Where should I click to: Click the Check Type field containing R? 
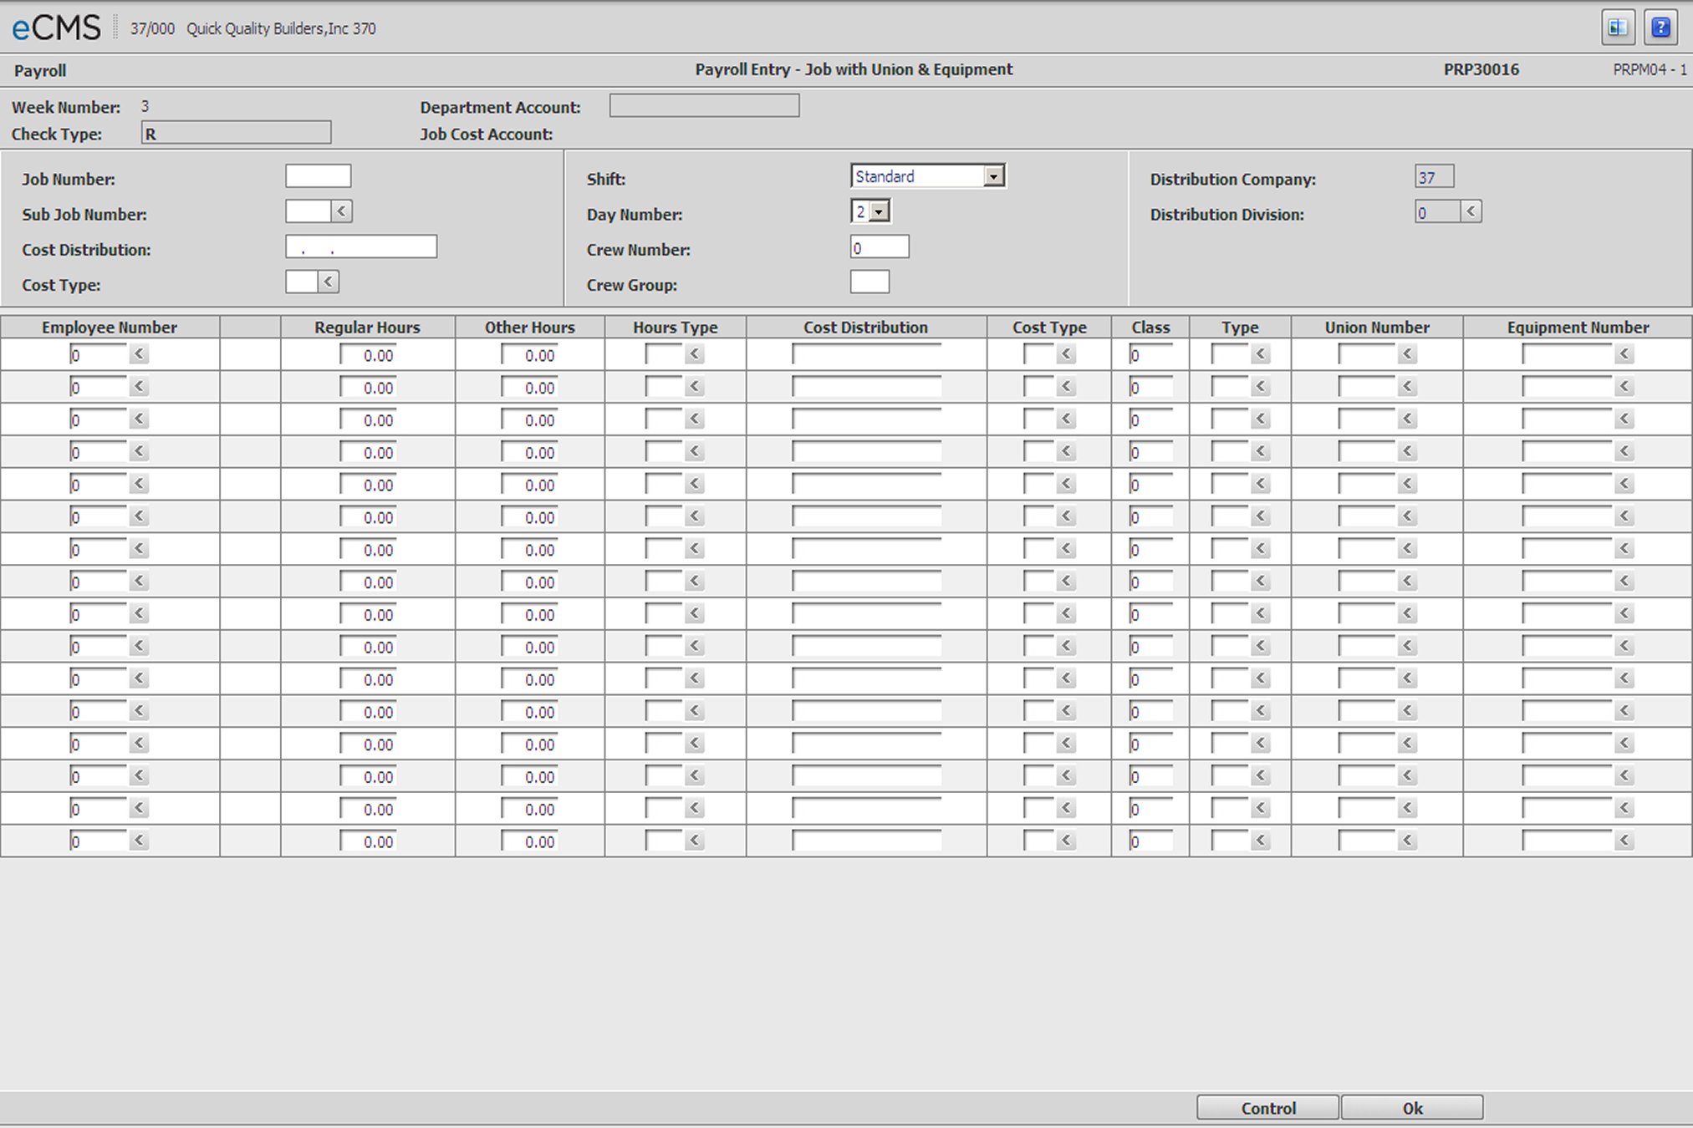[x=237, y=133]
